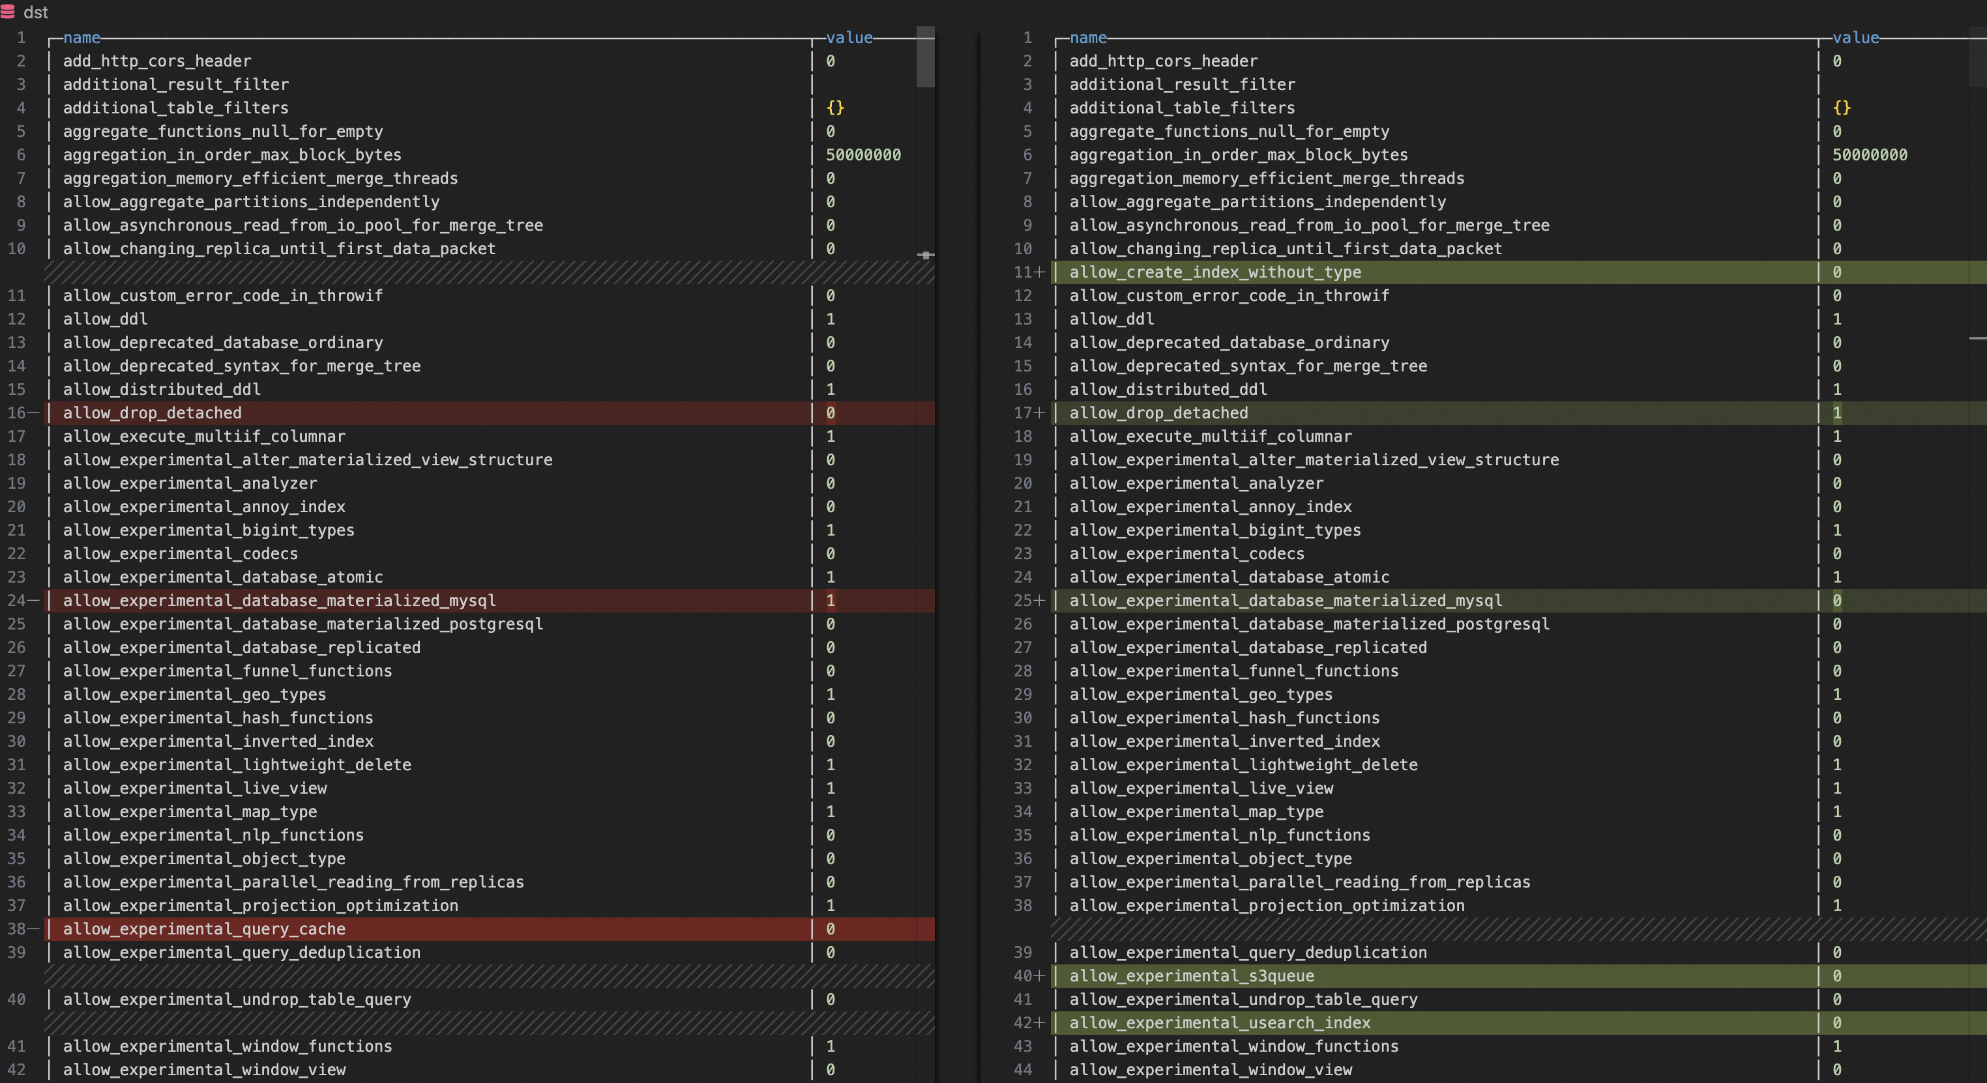
Task: Click left pane value column header
Action: click(849, 38)
